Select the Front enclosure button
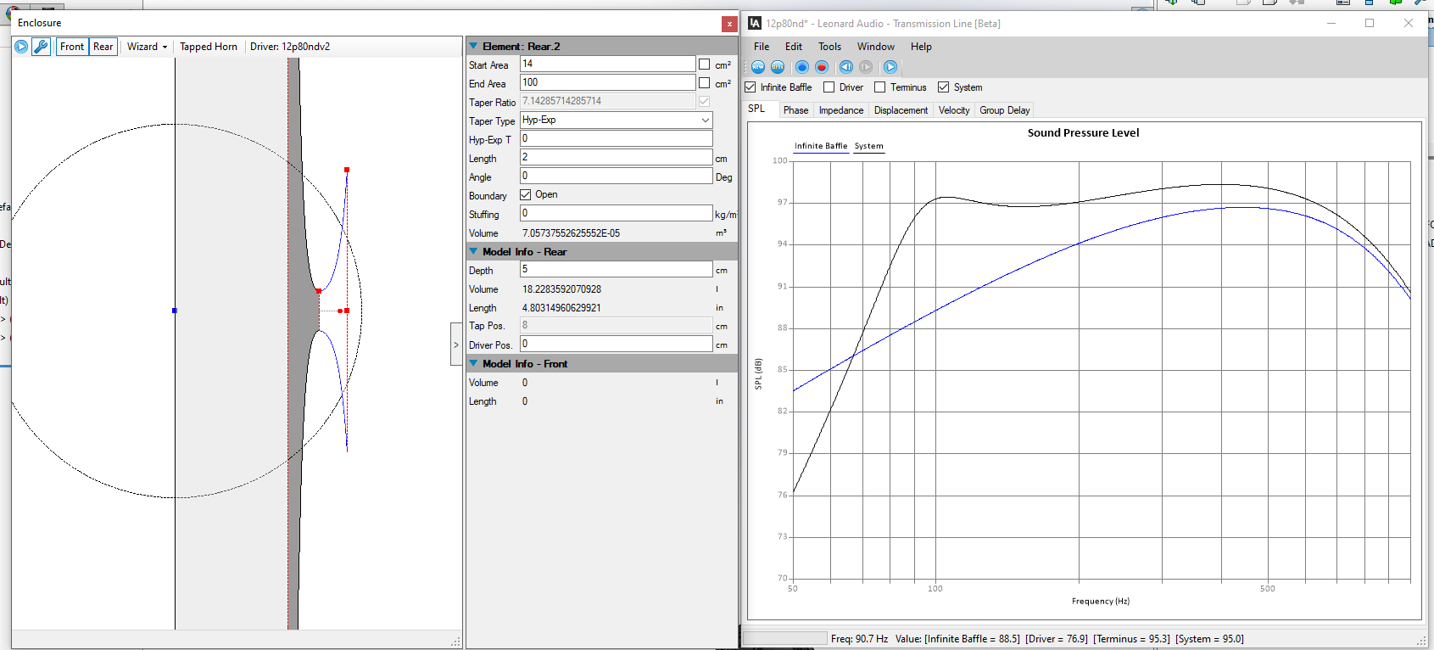This screenshot has height=650, width=1434. 72,47
